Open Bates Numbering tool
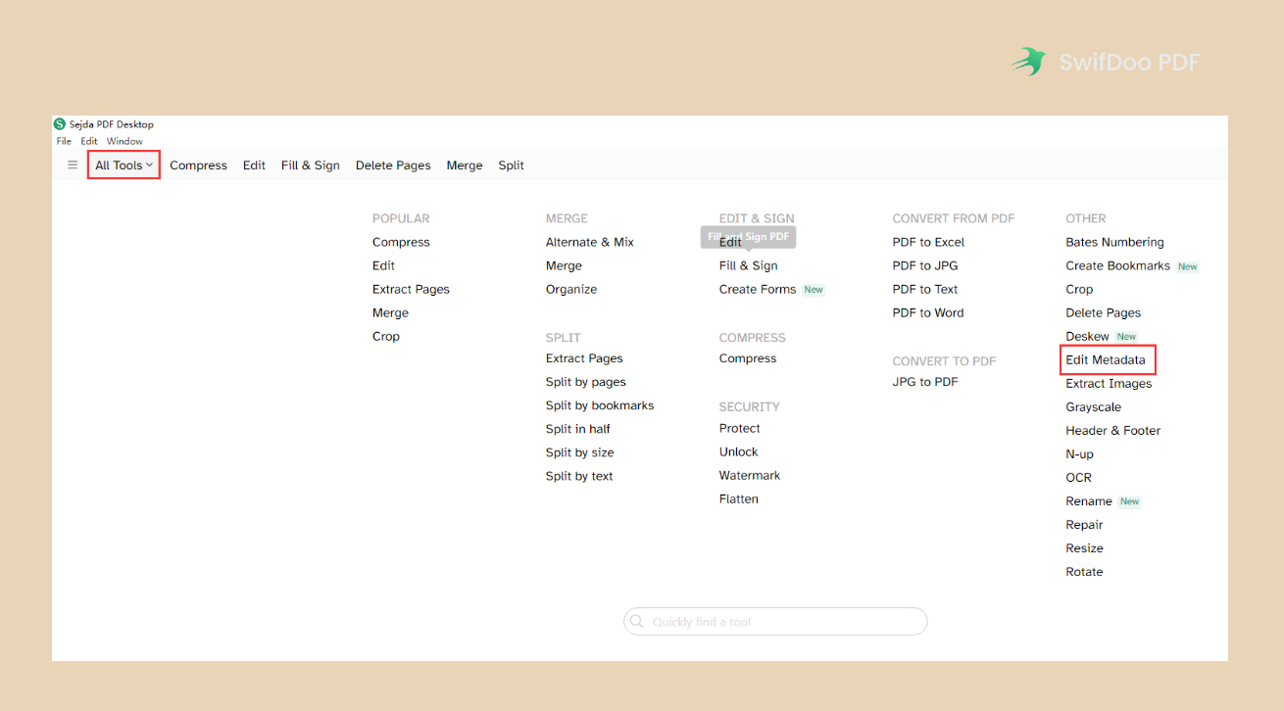1284x711 pixels. point(1114,242)
